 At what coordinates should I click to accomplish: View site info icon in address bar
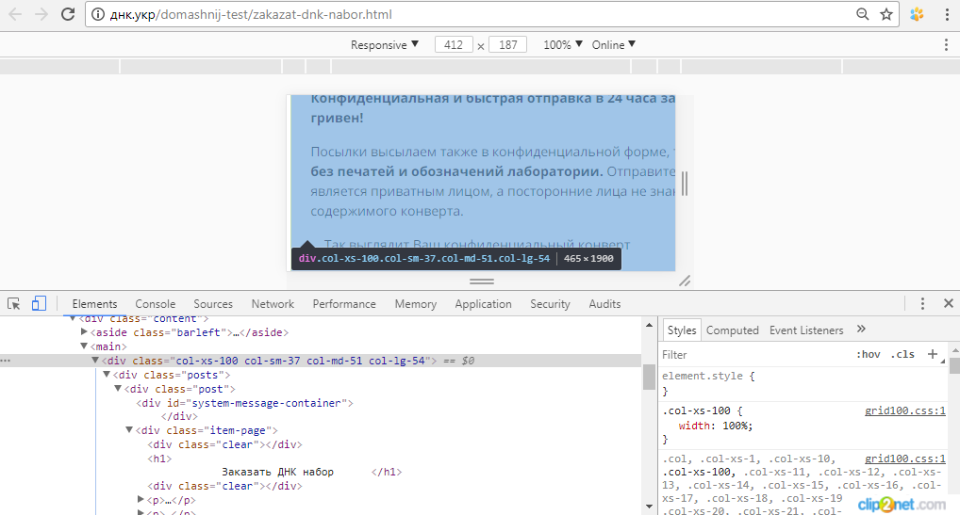[x=98, y=14]
